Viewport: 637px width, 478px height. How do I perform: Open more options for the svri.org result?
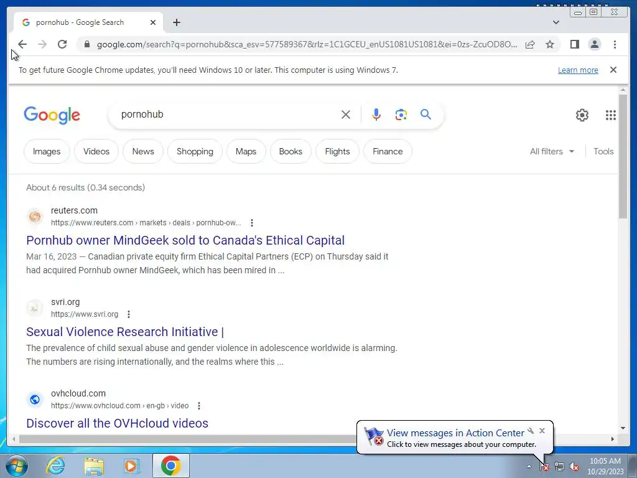129,314
